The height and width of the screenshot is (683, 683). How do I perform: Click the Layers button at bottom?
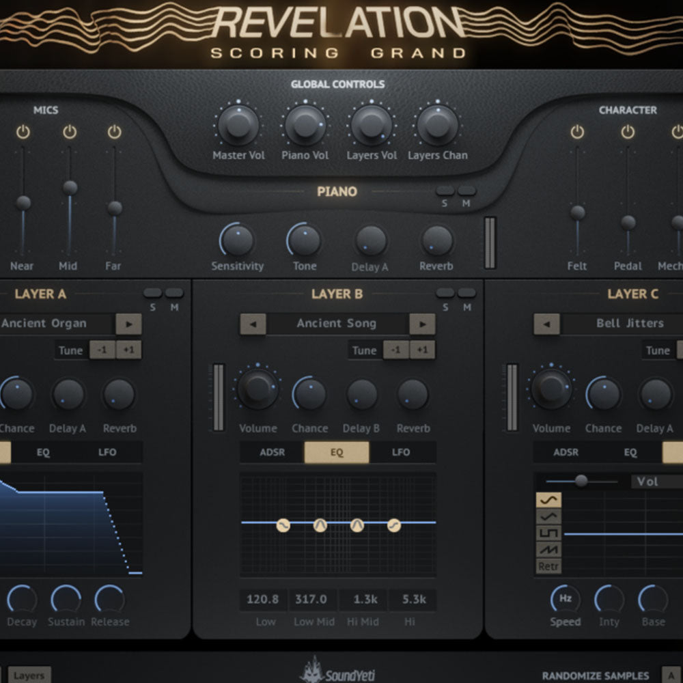tap(29, 675)
